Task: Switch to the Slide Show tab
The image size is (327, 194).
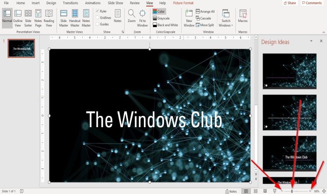Action: 115,3
